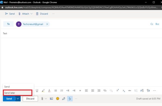The image size is (162, 106).
Task: Expand the Attach dropdown chevron in top toolbar
Action: [x=32, y=14]
